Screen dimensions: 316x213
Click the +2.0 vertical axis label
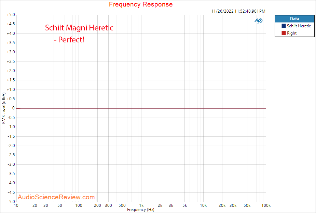click(x=11, y=71)
